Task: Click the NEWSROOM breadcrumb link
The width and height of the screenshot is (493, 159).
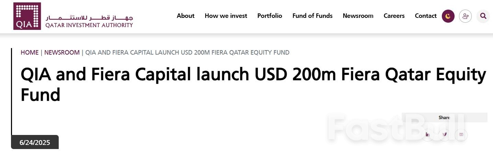Action: click(62, 53)
